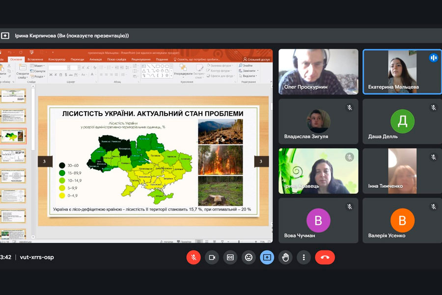Open the Ефекти для фігур dropdown
This screenshot has height=295, width=442.
[221, 76]
